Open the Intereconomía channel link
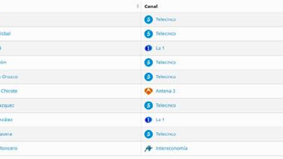Screen dimensions: 283x159 [171, 148]
